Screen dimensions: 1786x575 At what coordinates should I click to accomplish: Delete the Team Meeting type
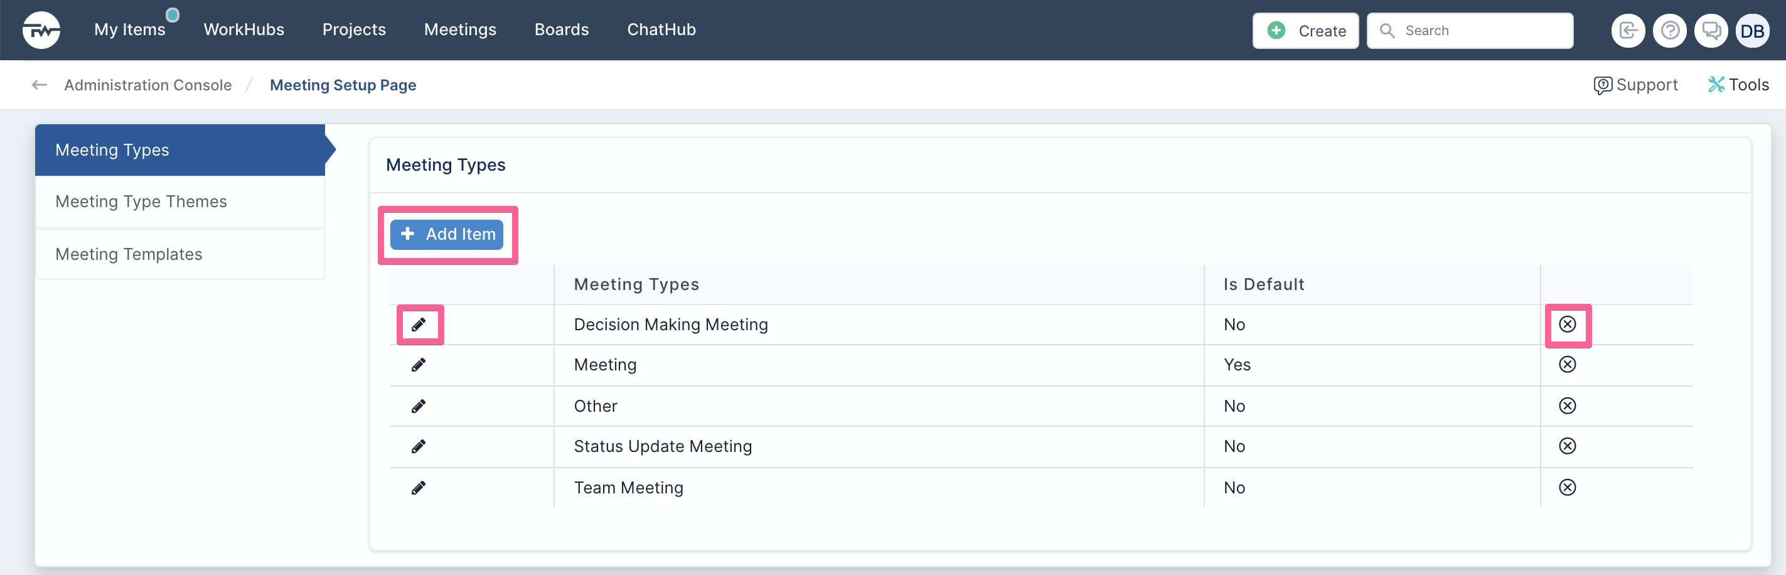tap(1567, 487)
